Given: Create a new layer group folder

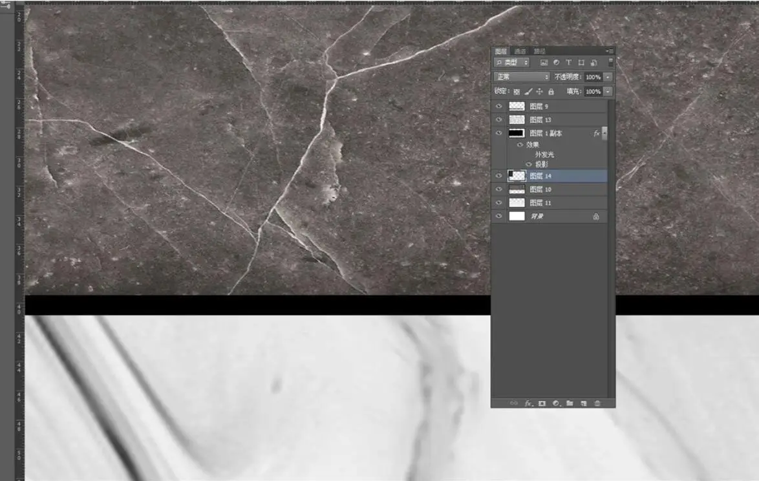Looking at the screenshot, I should pos(570,403).
